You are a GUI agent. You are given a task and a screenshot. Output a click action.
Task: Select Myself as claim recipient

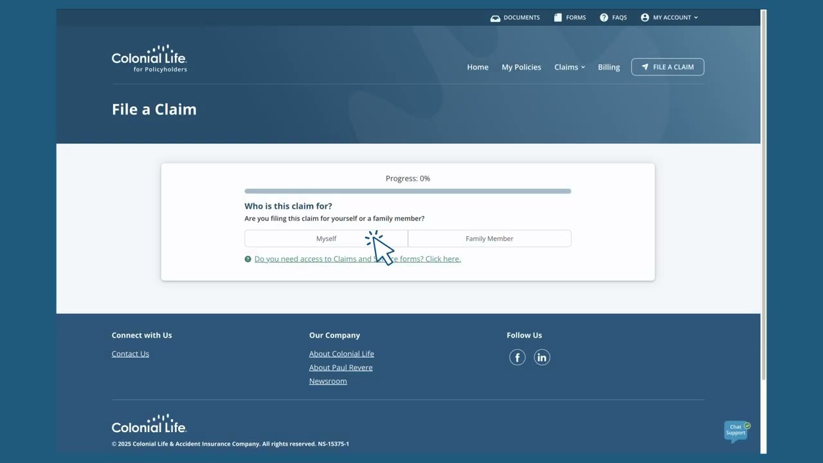coord(326,239)
